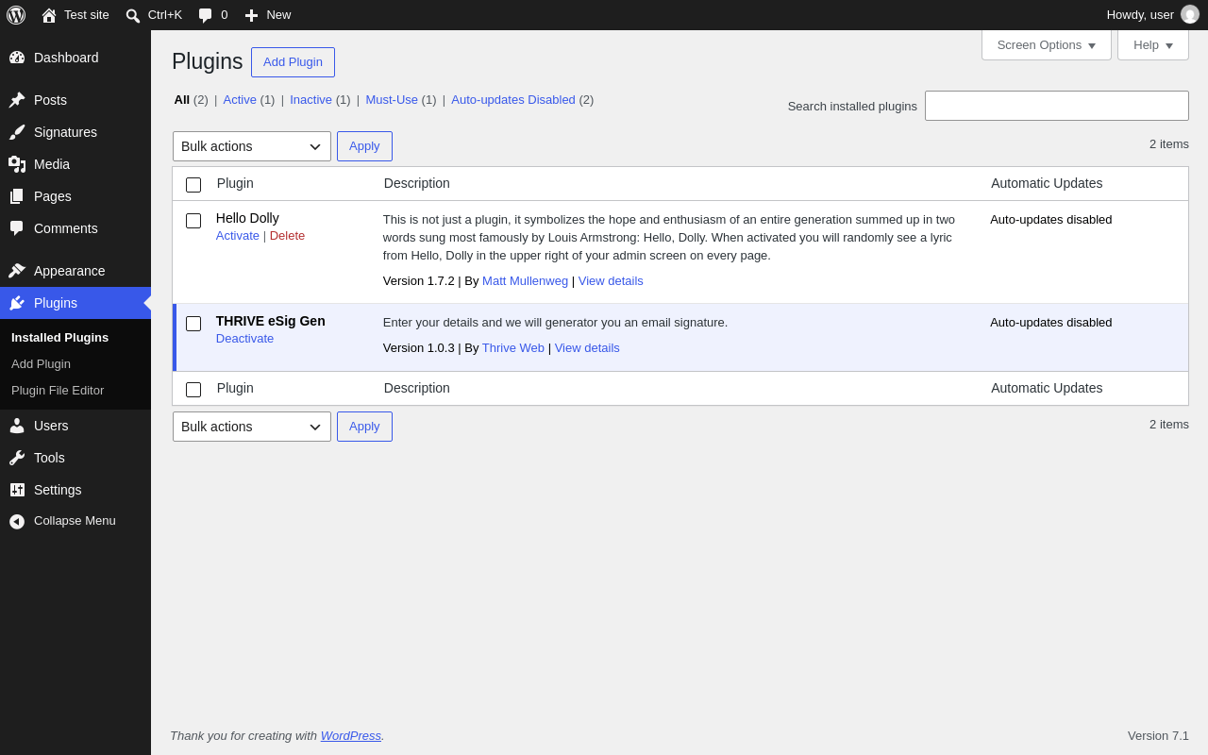Viewport: 1208px width, 755px height.
Task: Focus the Search installed plugins field
Action: click(x=1057, y=106)
